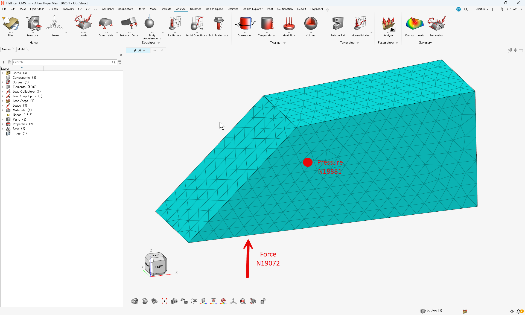Open the Validate ribbon tab
Screen dimensions: 525x315
pyautogui.click(x=167, y=9)
